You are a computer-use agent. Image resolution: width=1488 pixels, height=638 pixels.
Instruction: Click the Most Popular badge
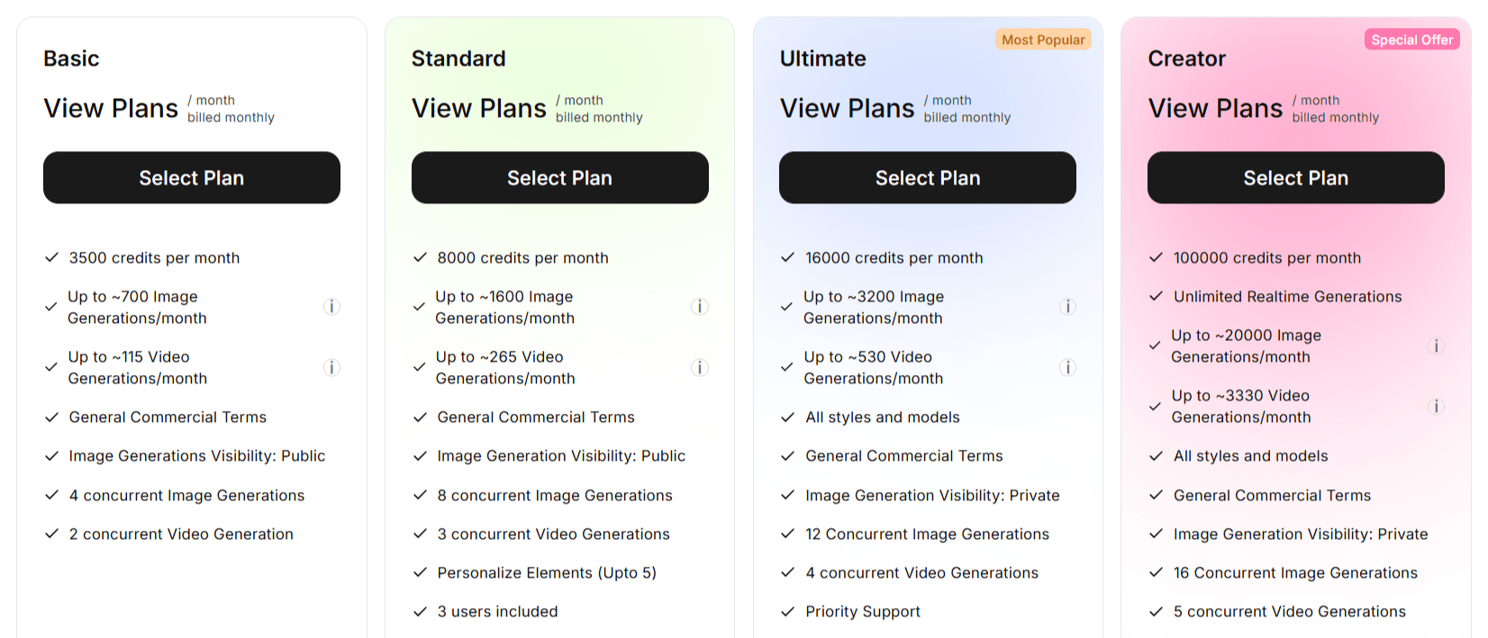click(1043, 40)
